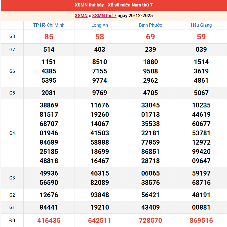
Task: Click the G5 number 4705
Action: pyautogui.click(x=150, y=93)
